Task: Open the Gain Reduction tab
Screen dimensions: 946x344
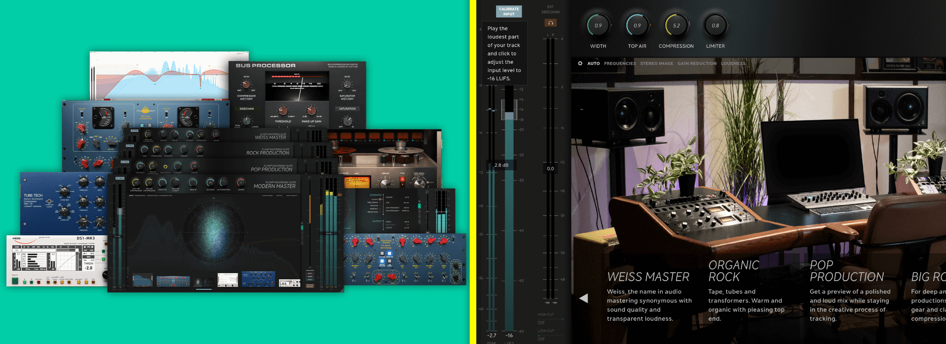Action: 697,63
